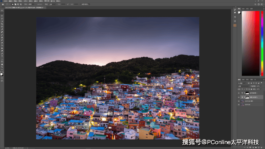Open the layer blend mode dropdown
Viewport: 265px width, 149px height.
click(243, 86)
